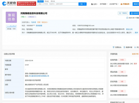
Task: Open the defendant company 河北鑫保保生物科技 link
Action: click(x=39, y=76)
